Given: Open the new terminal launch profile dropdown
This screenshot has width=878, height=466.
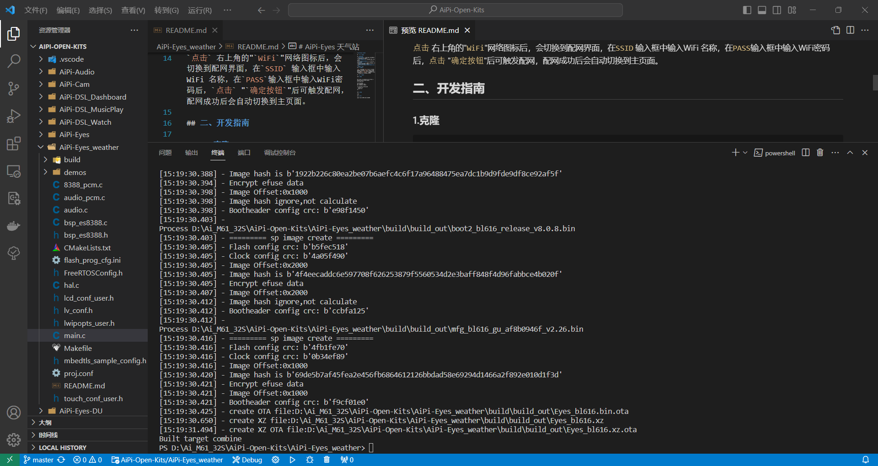Looking at the screenshot, I should click(x=745, y=153).
